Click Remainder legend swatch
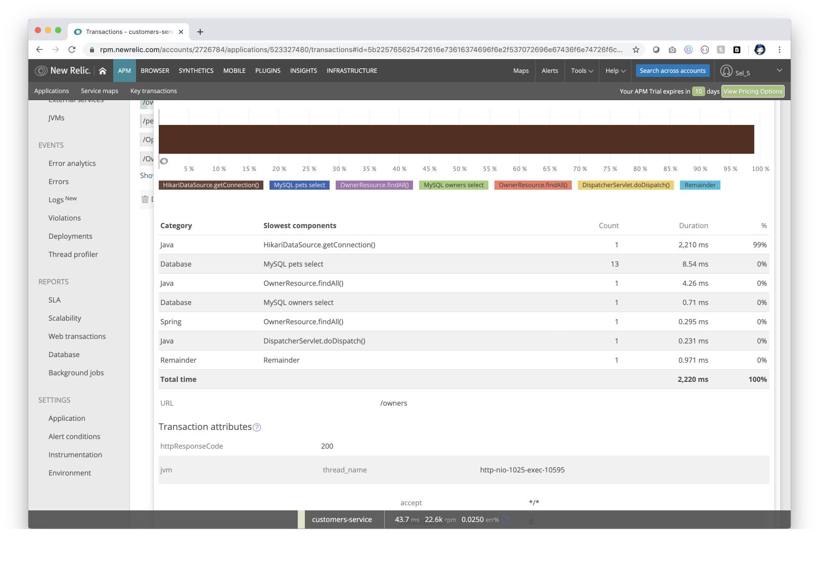Image resolution: width=819 pixels, height=566 pixels. (x=700, y=185)
